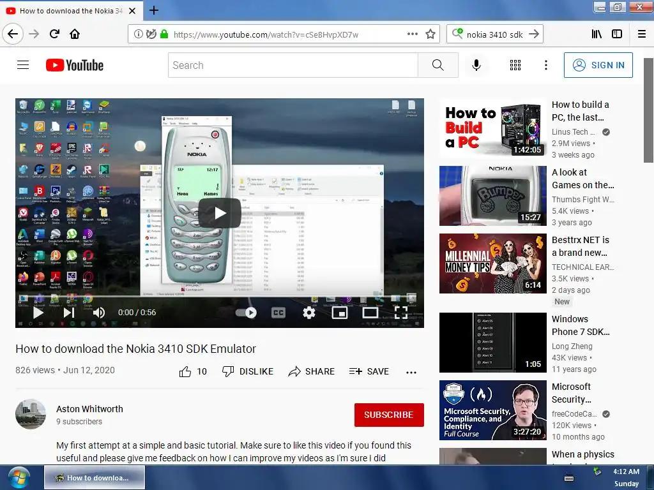654x490 pixels.
Task: Open 'How to build a PC, the last...' title
Action: pyautogui.click(x=580, y=111)
